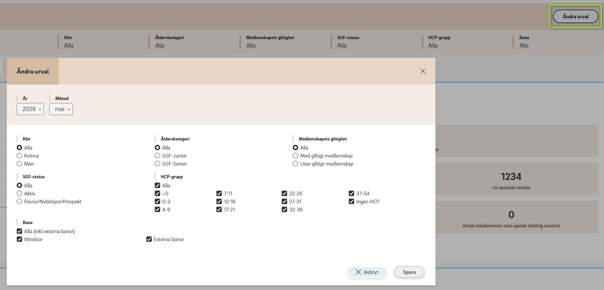Select Kvinna under Kön
This screenshot has height=290, width=604.
19,156
